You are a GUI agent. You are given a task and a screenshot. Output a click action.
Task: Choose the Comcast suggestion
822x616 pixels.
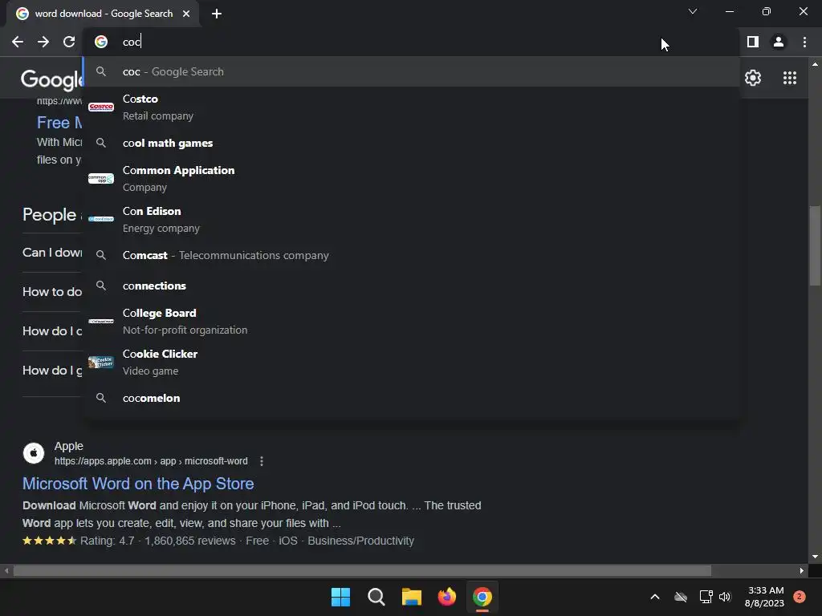click(412, 255)
